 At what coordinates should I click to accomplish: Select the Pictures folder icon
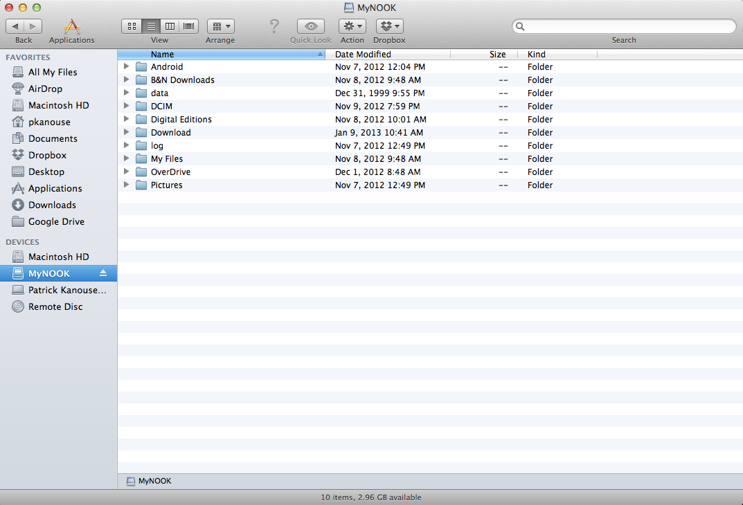tap(141, 185)
